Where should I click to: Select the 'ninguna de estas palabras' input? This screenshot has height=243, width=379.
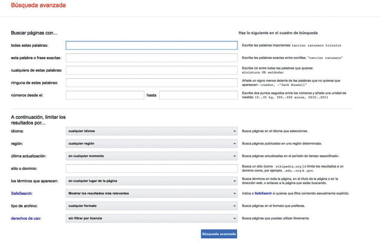[151, 82]
